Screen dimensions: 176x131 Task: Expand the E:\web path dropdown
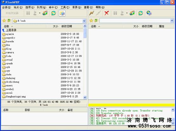85,21
